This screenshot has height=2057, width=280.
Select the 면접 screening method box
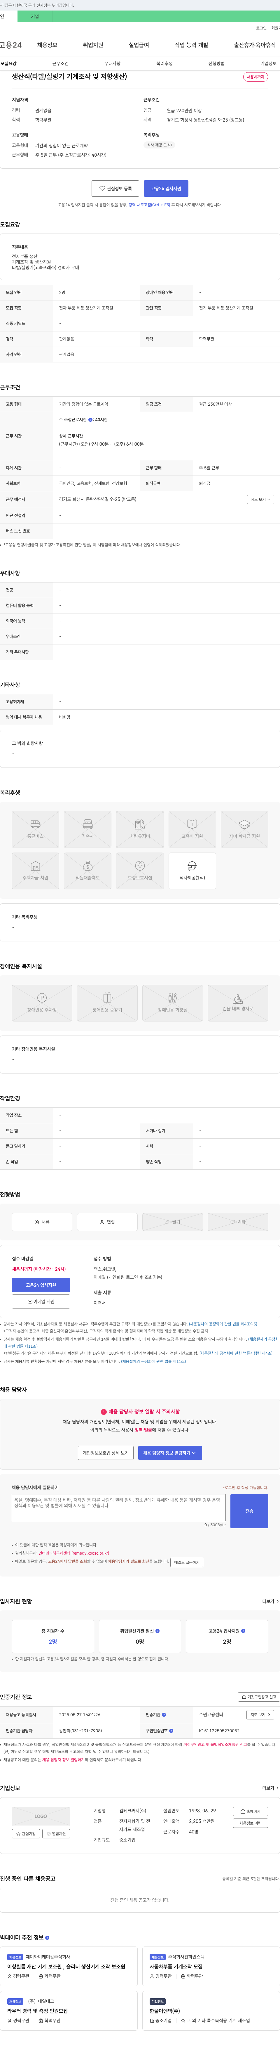tap(107, 1222)
